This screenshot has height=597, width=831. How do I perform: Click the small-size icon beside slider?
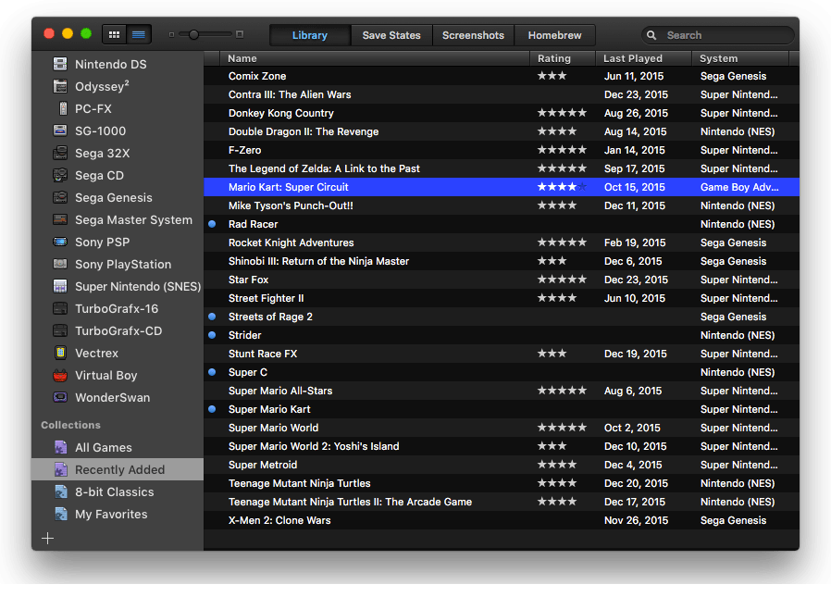coord(171,35)
